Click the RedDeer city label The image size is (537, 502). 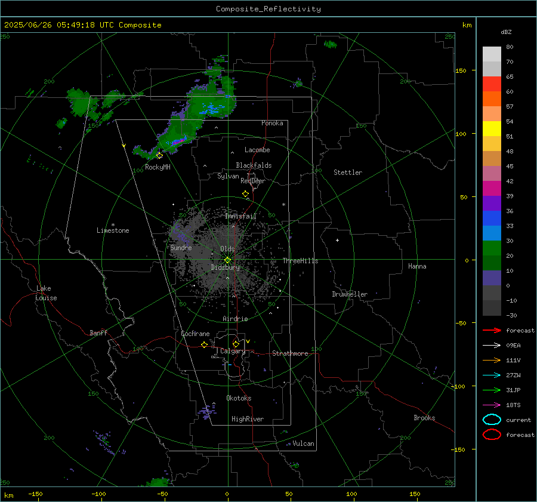(253, 181)
